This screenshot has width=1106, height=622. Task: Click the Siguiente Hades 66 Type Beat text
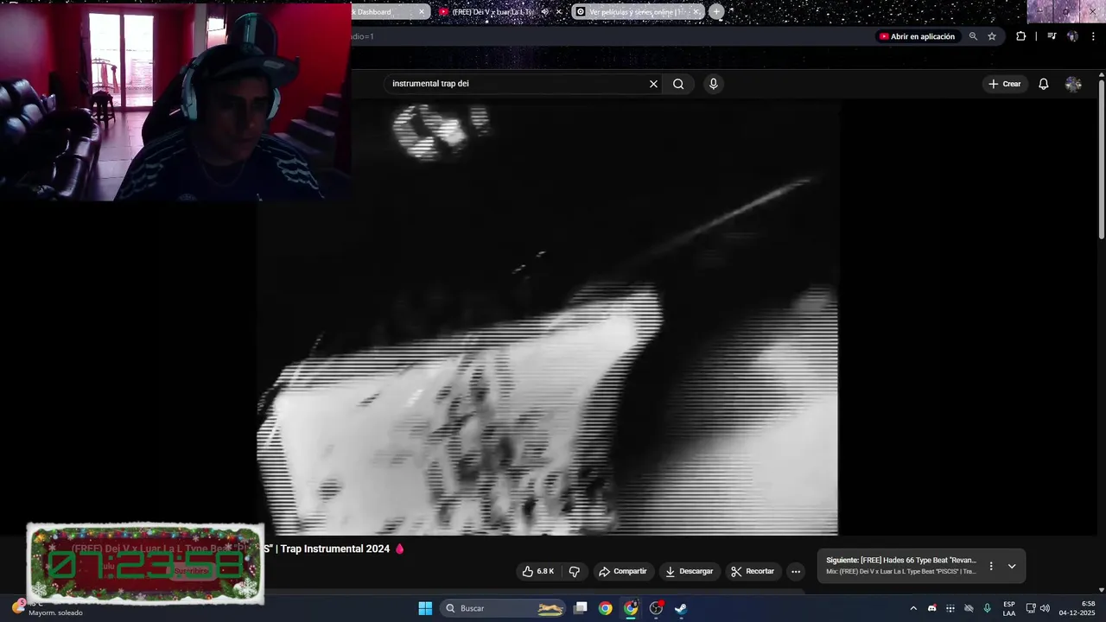pyautogui.click(x=901, y=560)
